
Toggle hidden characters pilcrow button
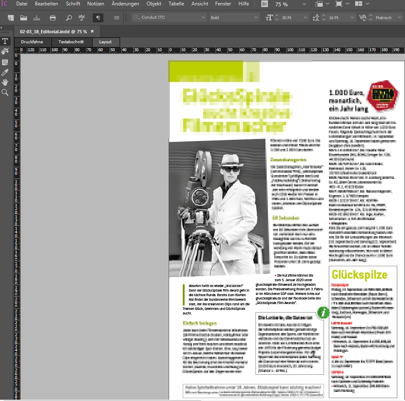coord(98,17)
